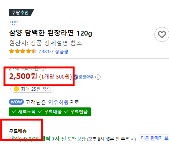Click the 무료반품 checkmark item

(x=76, y=112)
